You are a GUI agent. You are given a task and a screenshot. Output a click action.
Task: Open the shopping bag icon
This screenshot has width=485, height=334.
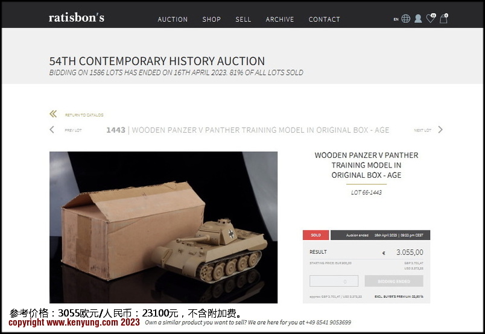coord(444,18)
